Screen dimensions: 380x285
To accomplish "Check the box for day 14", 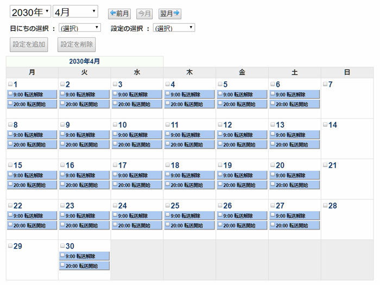I will click(326, 124).
